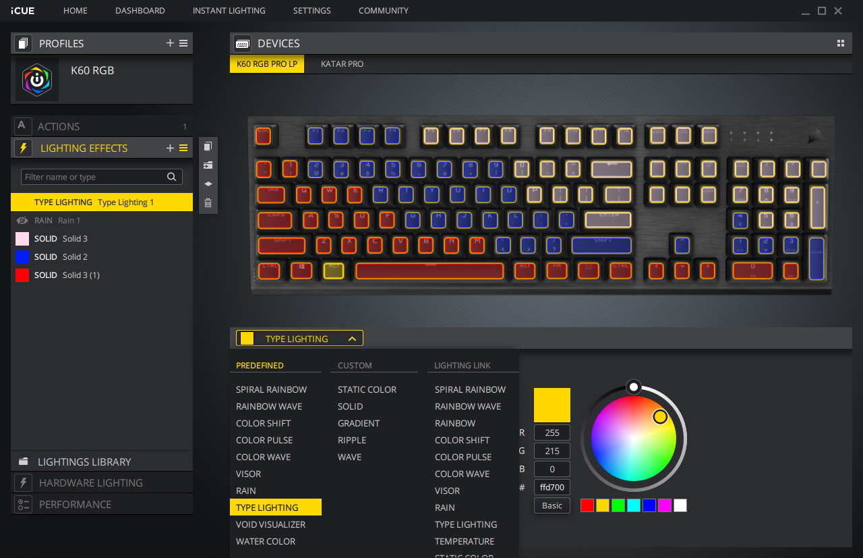Expand the Hardware Lighting section

pos(102,482)
